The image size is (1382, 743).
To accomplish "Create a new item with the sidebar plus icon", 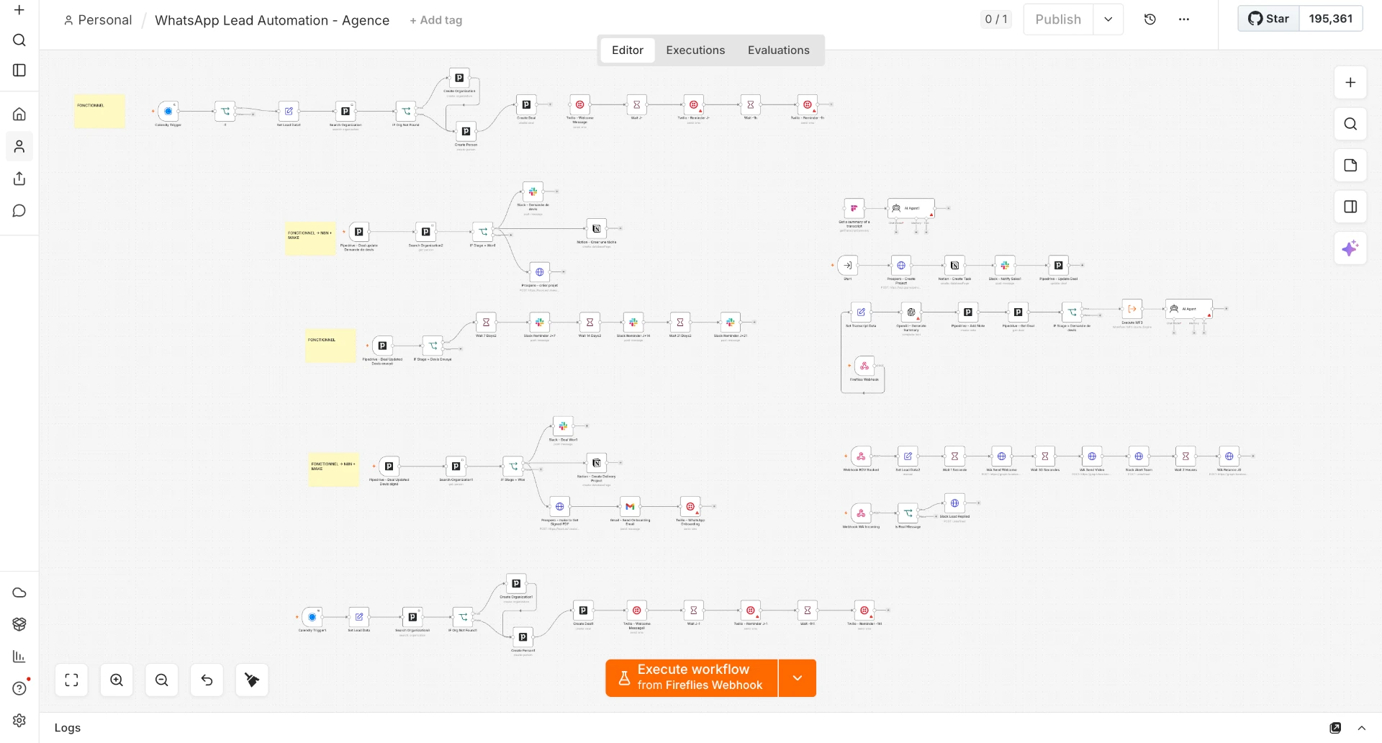I will pos(19,10).
